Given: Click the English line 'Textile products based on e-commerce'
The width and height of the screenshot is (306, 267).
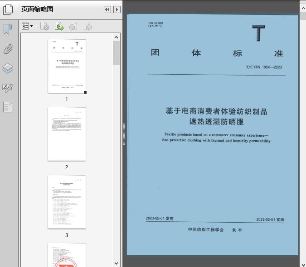Looking at the screenshot, I should pos(196,134).
